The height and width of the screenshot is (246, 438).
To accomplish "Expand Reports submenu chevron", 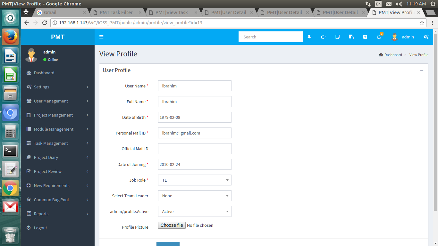I will (x=88, y=214).
